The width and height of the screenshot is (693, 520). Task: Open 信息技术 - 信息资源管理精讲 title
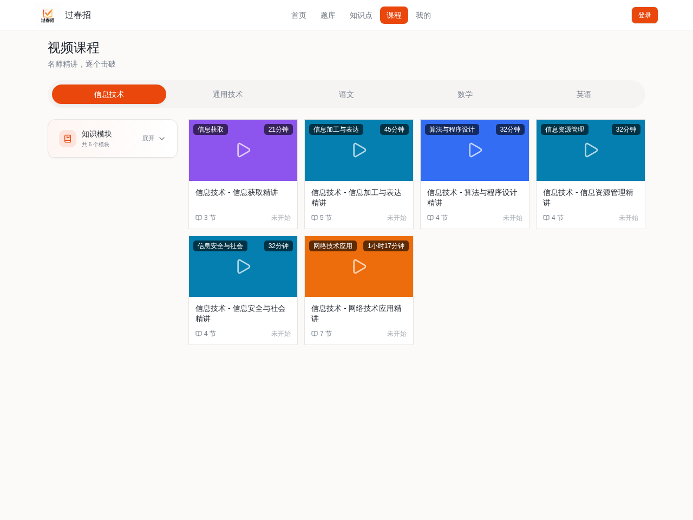588,198
